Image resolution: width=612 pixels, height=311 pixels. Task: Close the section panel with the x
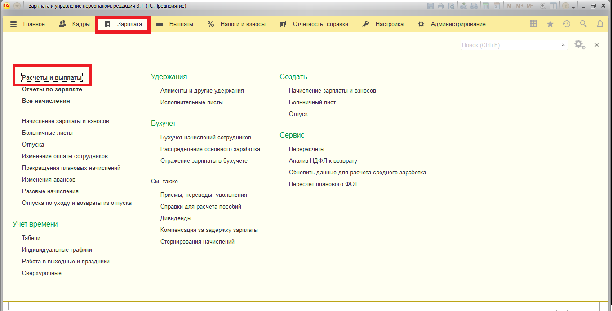tap(597, 45)
